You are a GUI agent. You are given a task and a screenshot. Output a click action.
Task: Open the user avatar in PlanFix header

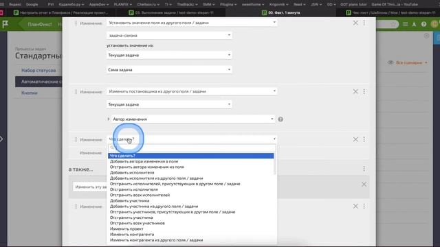coord(434,24)
